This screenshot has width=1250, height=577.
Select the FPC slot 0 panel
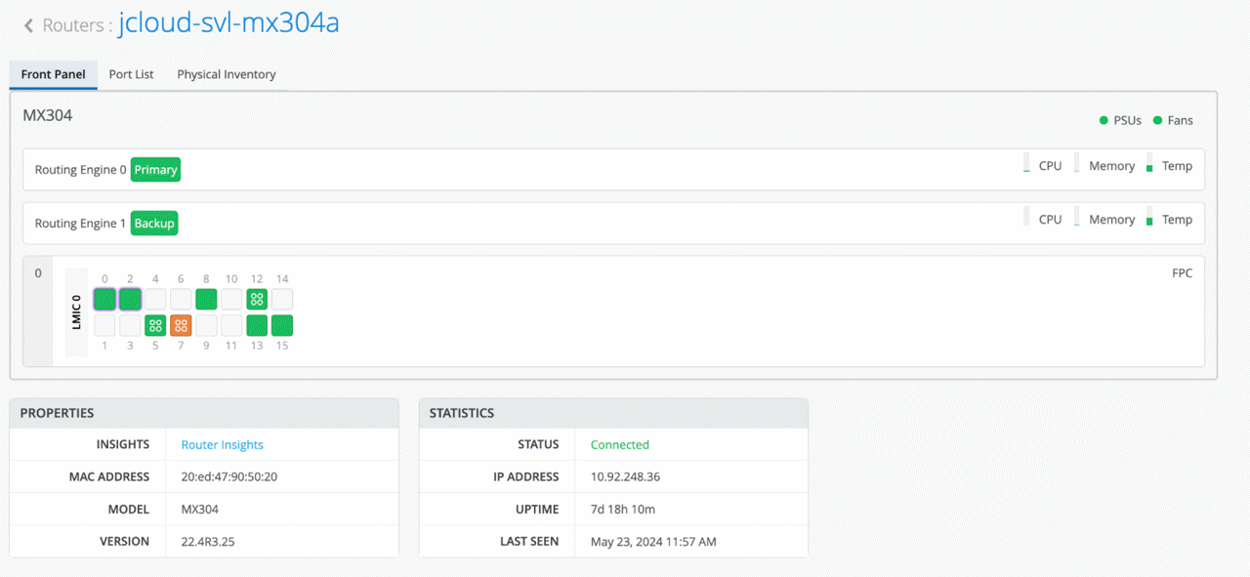[x=37, y=311]
